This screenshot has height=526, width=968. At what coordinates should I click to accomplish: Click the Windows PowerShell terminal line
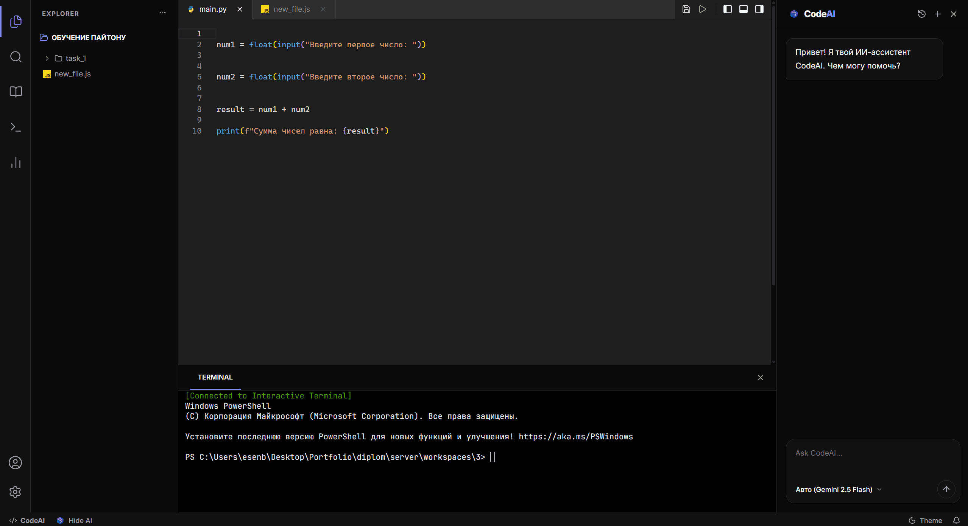tap(228, 406)
